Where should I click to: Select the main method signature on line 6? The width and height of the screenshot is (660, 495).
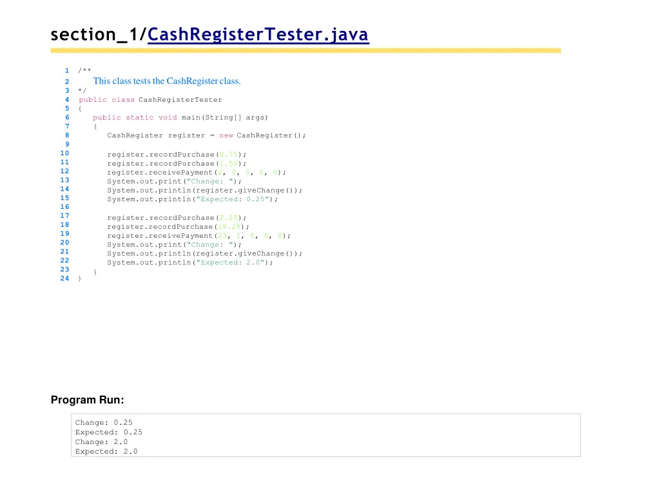click(180, 117)
